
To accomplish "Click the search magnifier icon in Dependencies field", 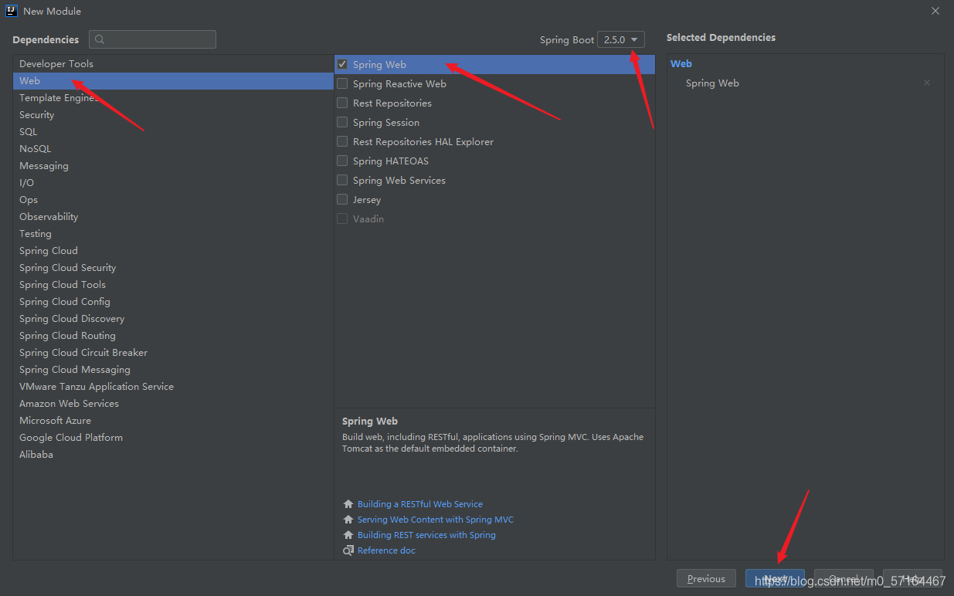I will (x=100, y=39).
